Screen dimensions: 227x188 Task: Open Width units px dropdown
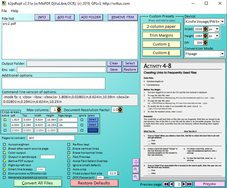pyautogui.click(x=217, y=29)
